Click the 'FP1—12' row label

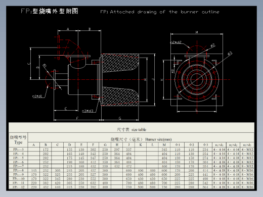point(19,187)
